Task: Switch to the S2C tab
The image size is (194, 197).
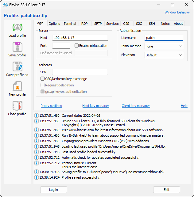Action: point(139,24)
